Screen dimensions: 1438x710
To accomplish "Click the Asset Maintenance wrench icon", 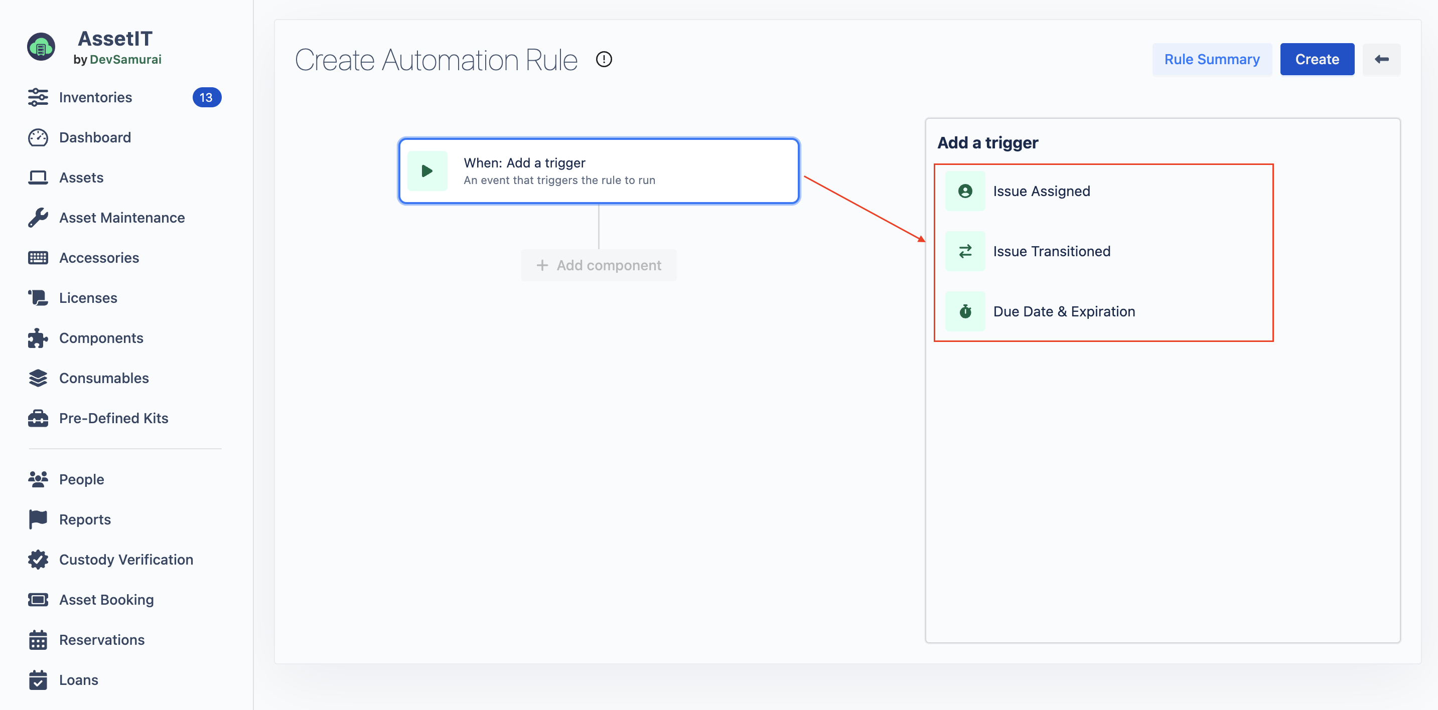I will tap(38, 218).
